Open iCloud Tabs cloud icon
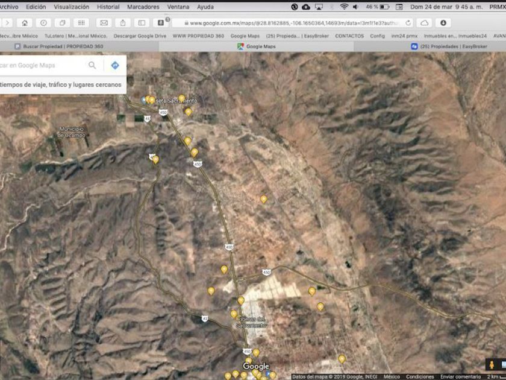The image size is (506, 380). [424, 23]
